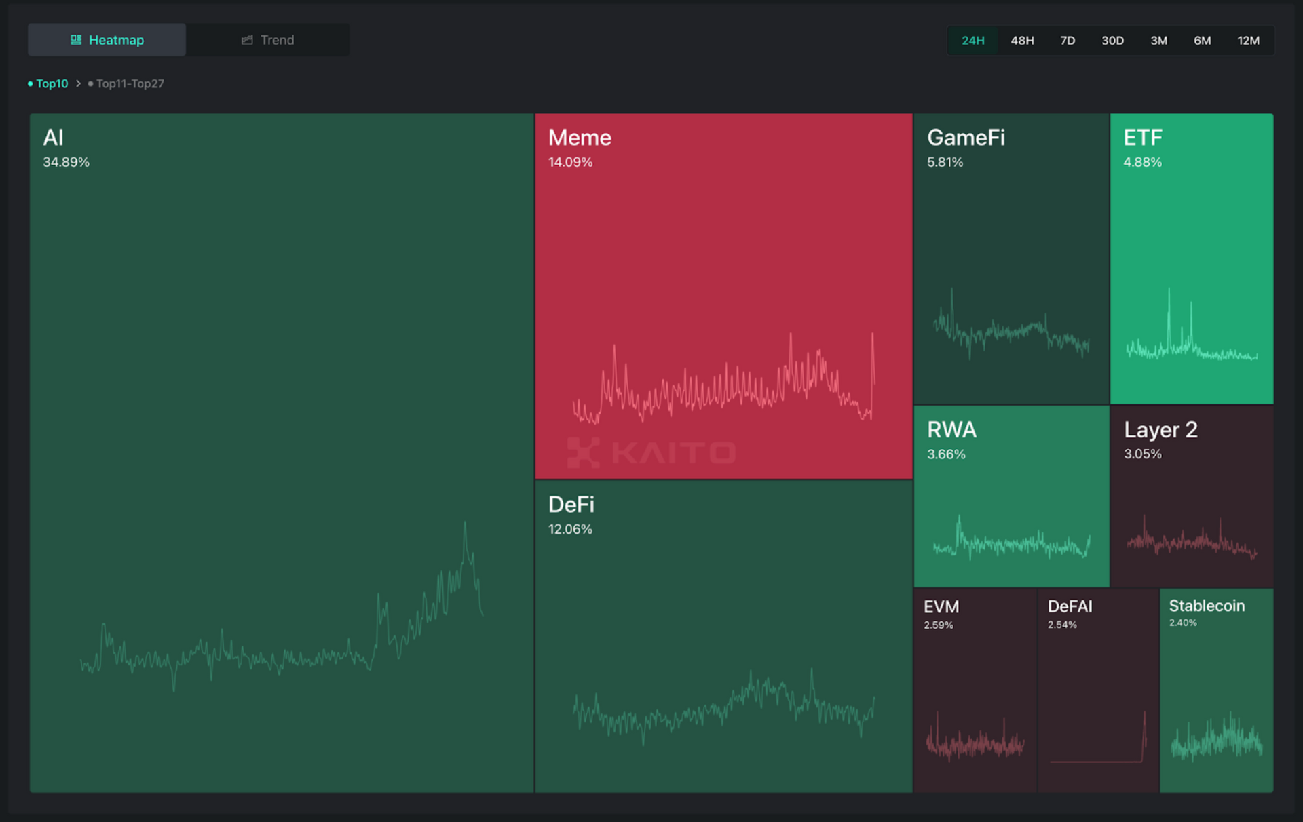Select the 24H time range
The height and width of the screenshot is (822, 1303).
click(972, 41)
